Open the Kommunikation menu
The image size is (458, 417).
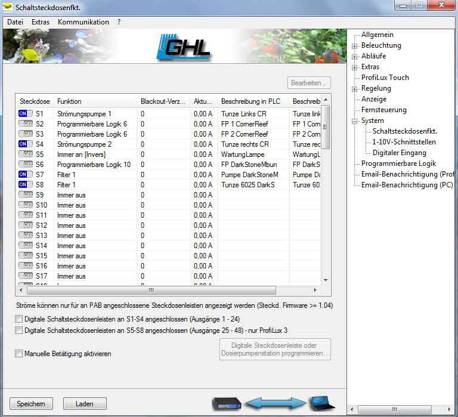click(83, 22)
